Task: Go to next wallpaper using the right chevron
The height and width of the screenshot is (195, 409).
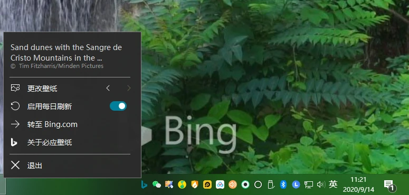Action: [129, 88]
